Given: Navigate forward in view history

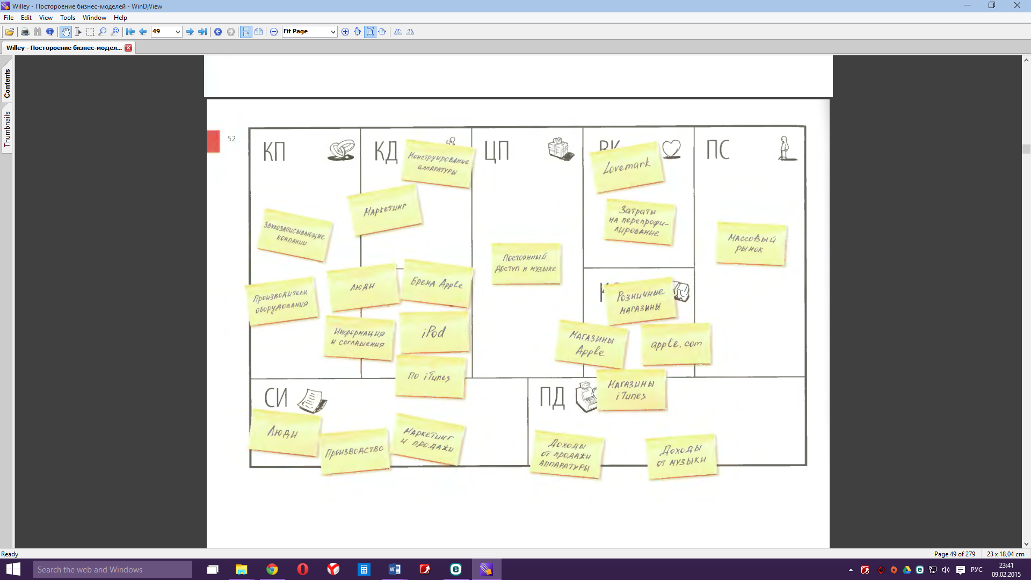Looking at the screenshot, I should [x=231, y=32].
